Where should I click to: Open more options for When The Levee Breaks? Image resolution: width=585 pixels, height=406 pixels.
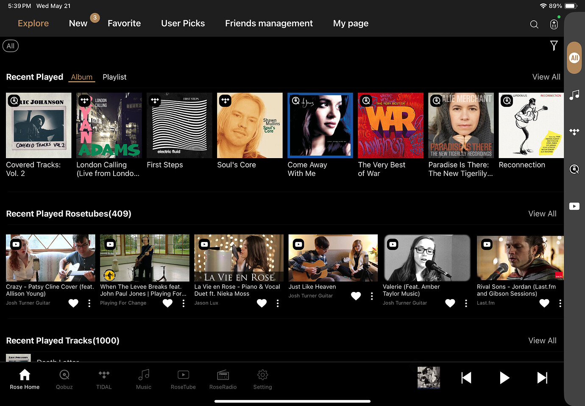point(183,303)
